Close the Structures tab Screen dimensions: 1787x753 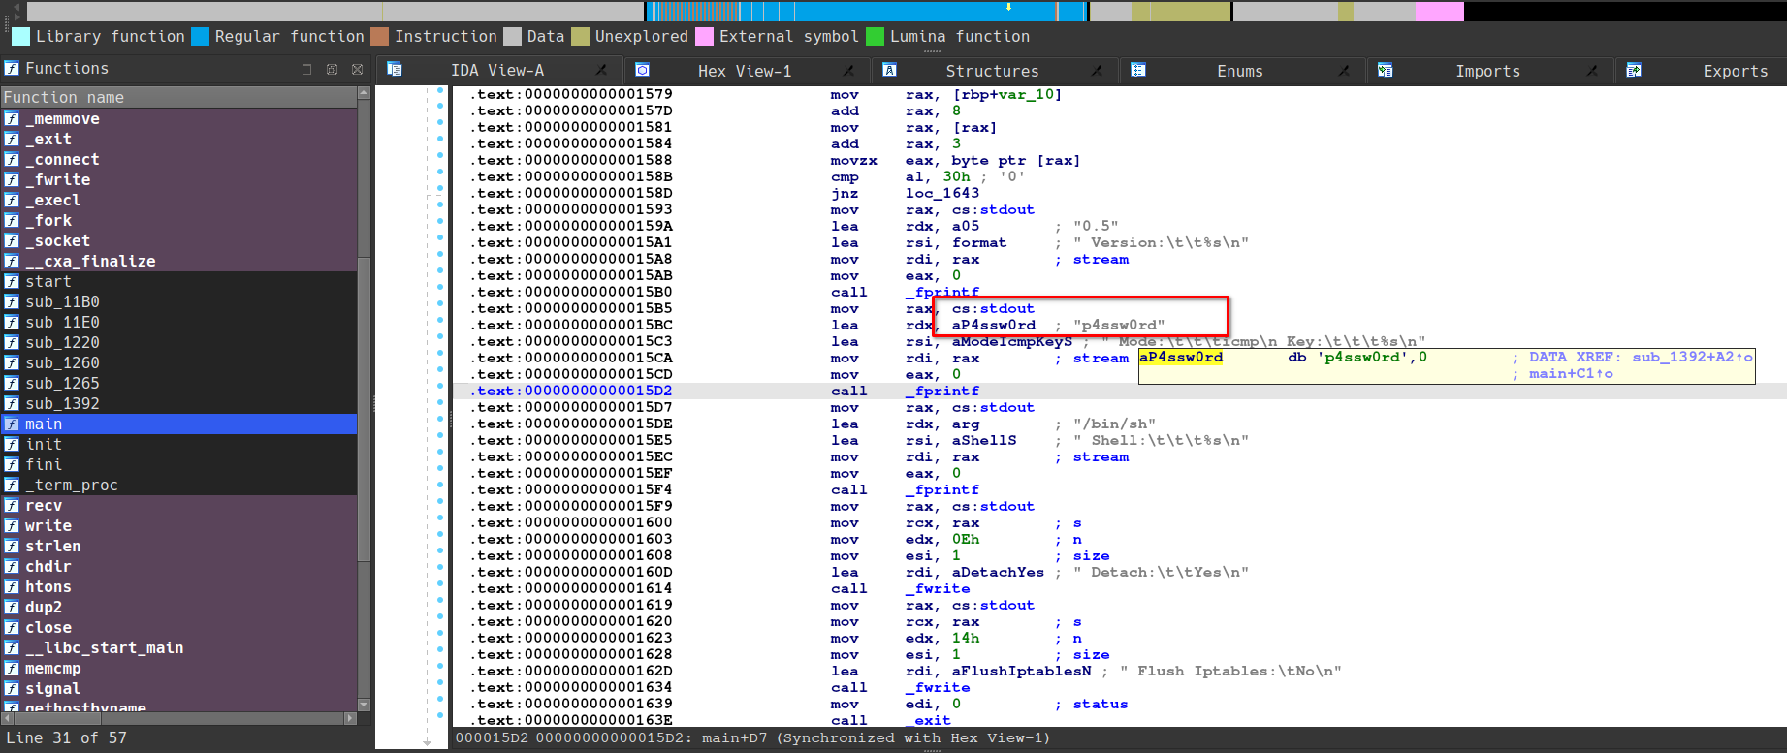coord(1097,70)
